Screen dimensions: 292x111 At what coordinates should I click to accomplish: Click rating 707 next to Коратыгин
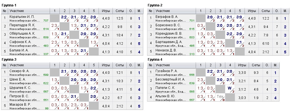pos(46,20)
